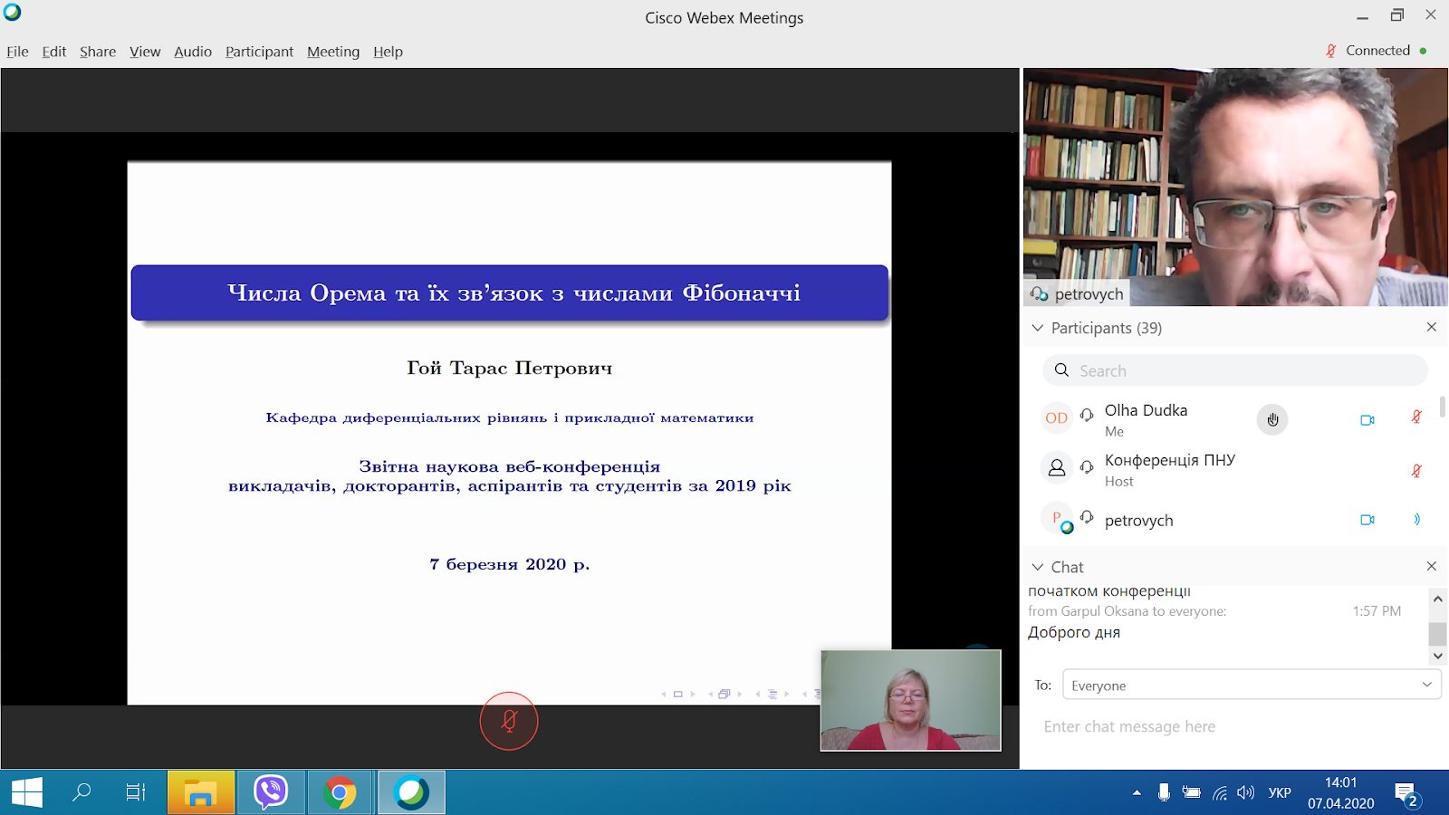Click the magnifier icon in participant search
Image resolution: width=1449 pixels, height=815 pixels.
click(x=1061, y=370)
